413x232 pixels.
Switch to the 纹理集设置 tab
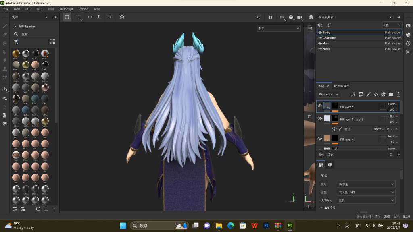(341, 86)
